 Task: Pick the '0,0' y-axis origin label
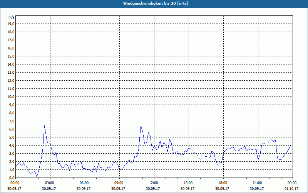[x=12, y=178]
